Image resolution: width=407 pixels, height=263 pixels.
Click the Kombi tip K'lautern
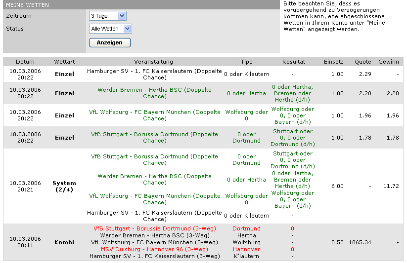pyautogui.click(x=246, y=256)
